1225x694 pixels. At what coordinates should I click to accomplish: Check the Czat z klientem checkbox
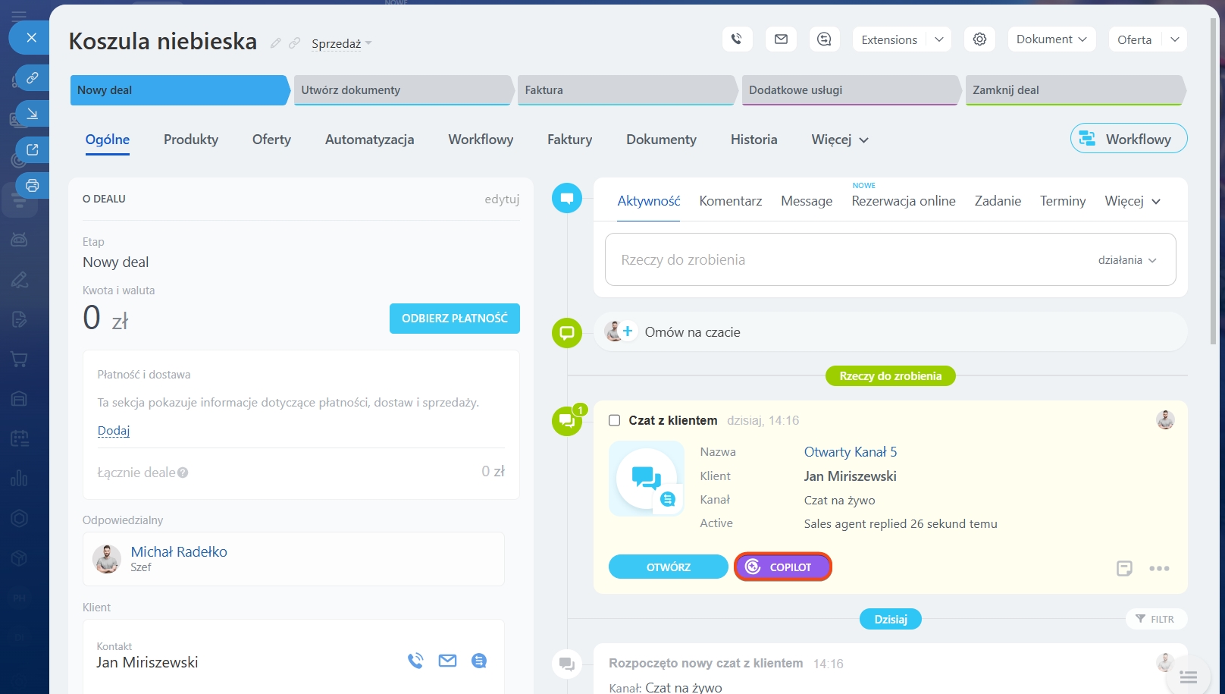615,420
